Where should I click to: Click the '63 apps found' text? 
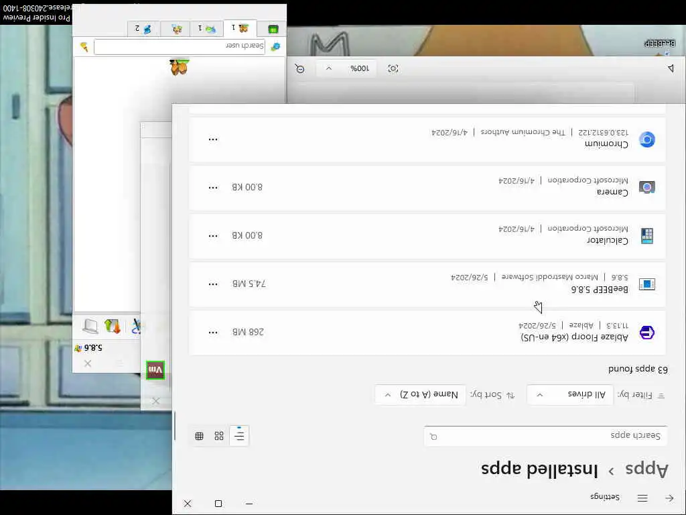638,369
